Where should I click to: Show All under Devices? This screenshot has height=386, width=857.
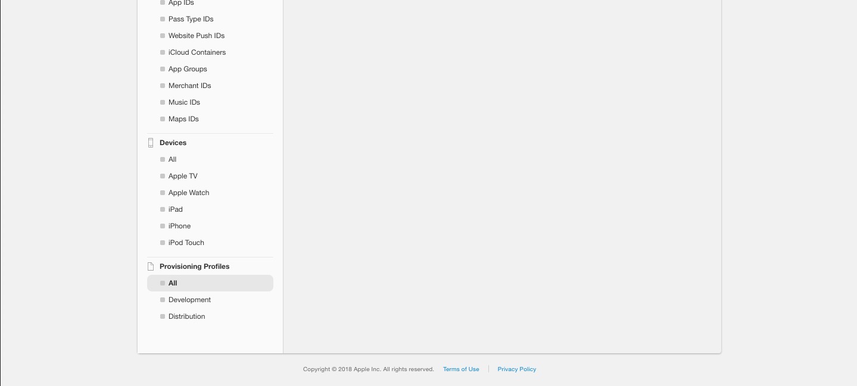172,159
